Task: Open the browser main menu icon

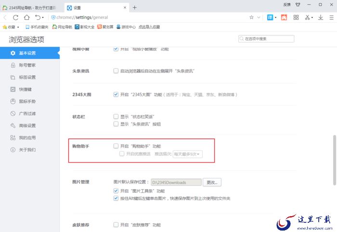Action: click(331, 17)
